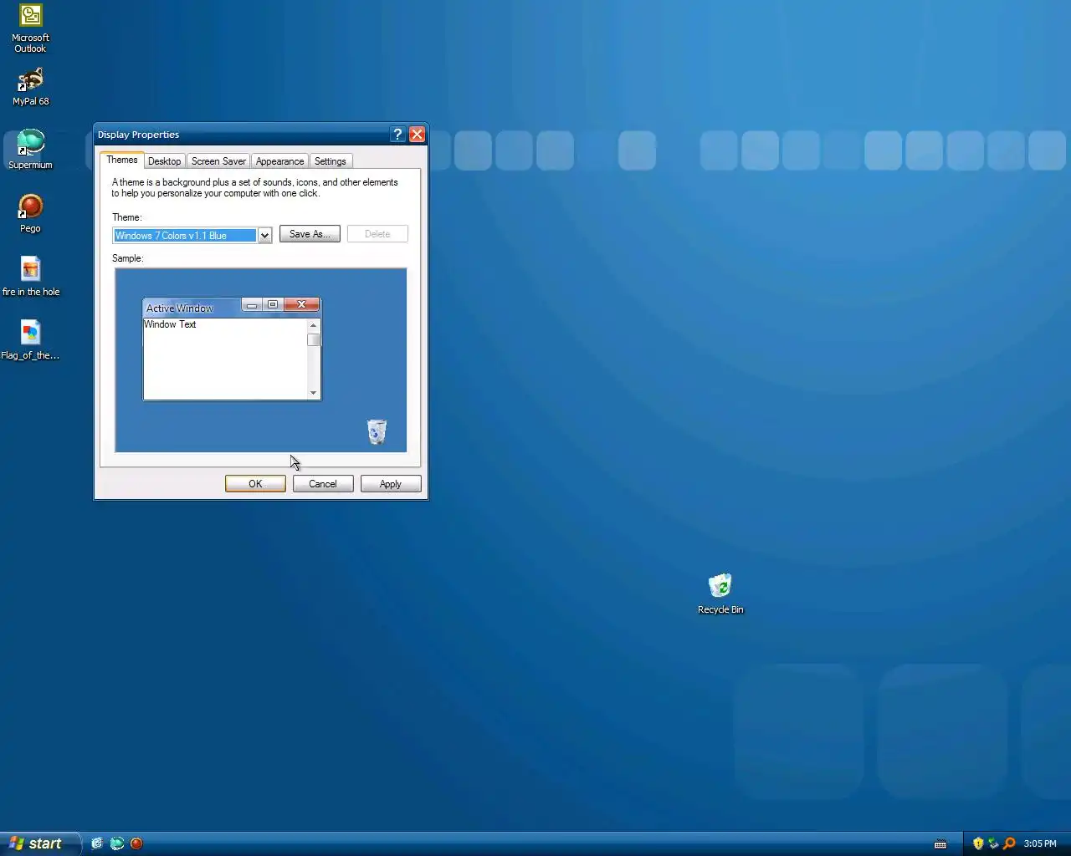1071x856 pixels.
Task: Click the sample window's scroll up arrow
Action: click(x=314, y=326)
